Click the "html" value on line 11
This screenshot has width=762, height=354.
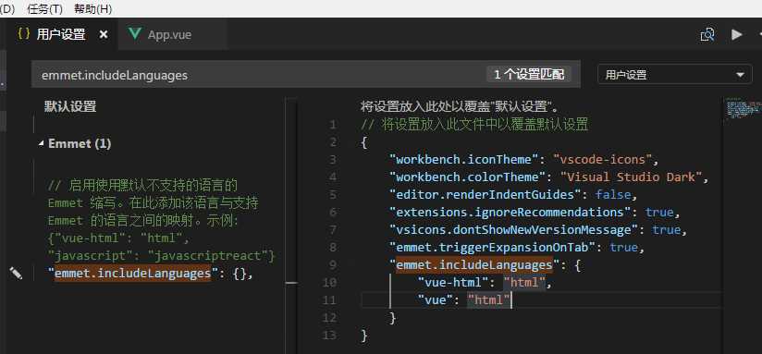pos(488,300)
